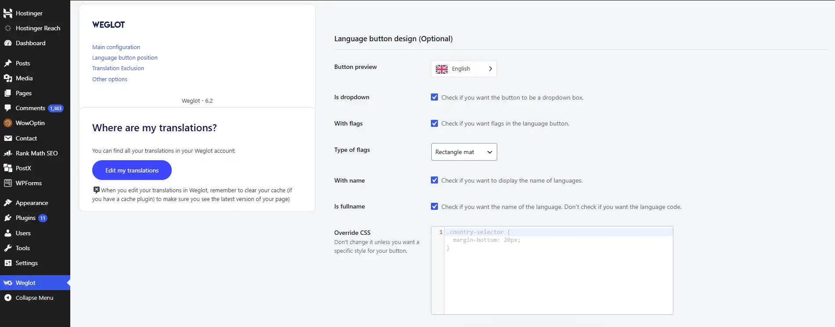
Task: Open the Posts menu
Action: tap(35, 63)
